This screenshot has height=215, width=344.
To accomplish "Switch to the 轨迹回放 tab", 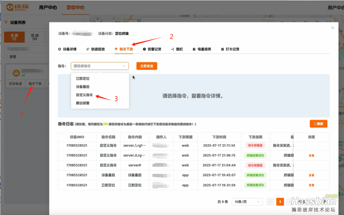I will (95, 49).
